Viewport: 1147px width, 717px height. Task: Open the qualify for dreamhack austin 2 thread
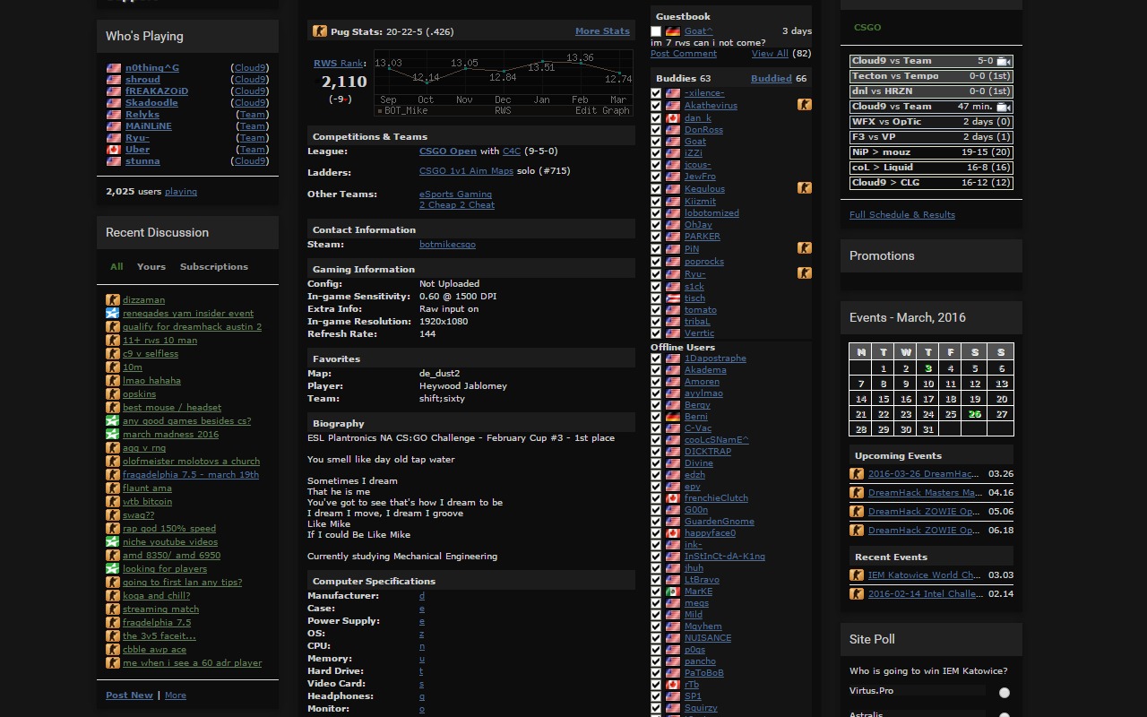(193, 327)
